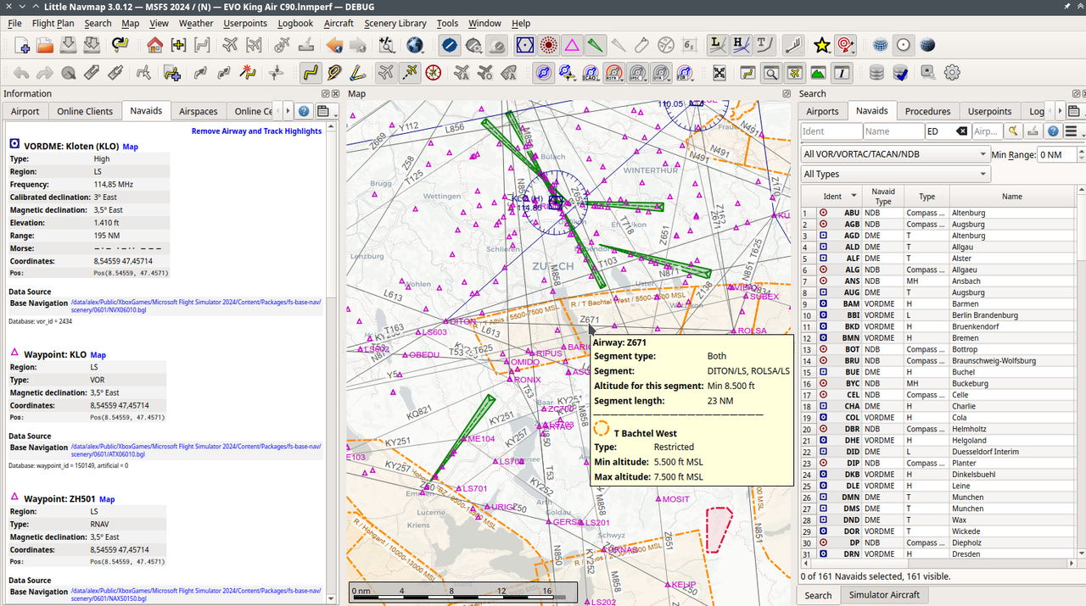Open the Scenery Library menu
The image size is (1086, 606).
395,23
